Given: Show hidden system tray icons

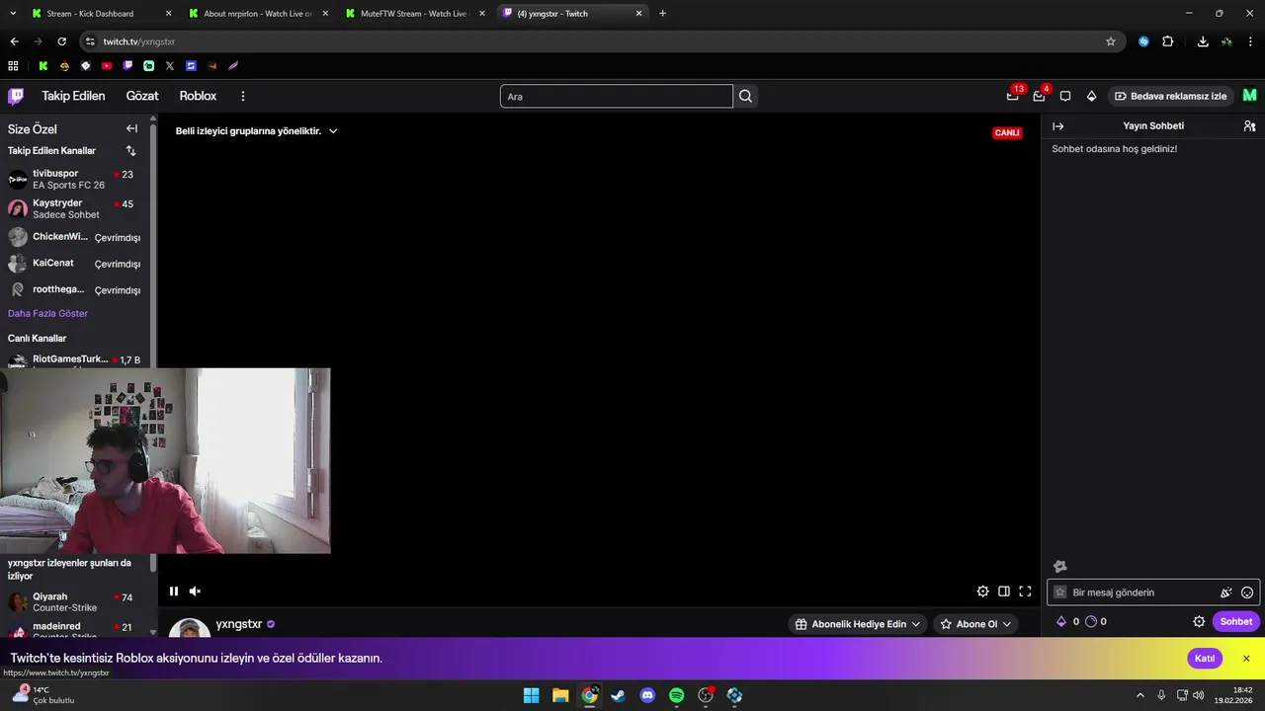Looking at the screenshot, I should pos(1140,695).
